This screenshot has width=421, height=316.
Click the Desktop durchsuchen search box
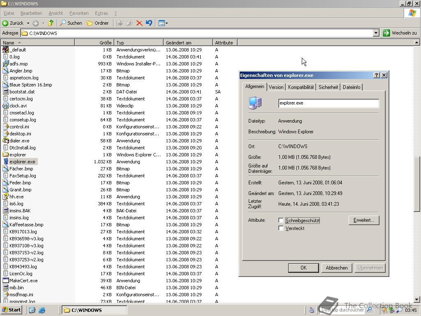point(342,310)
